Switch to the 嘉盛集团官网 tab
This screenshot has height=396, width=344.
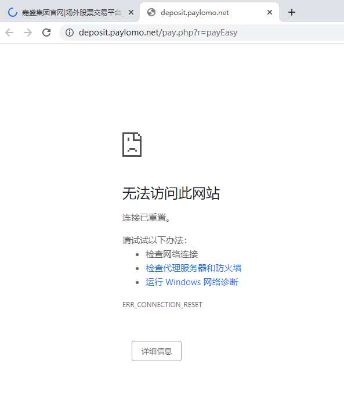tap(70, 12)
